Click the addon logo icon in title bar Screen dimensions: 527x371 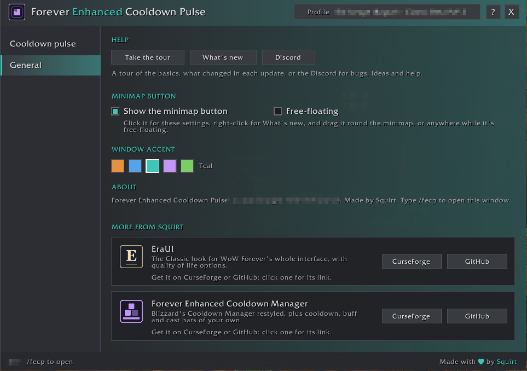(17, 12)
